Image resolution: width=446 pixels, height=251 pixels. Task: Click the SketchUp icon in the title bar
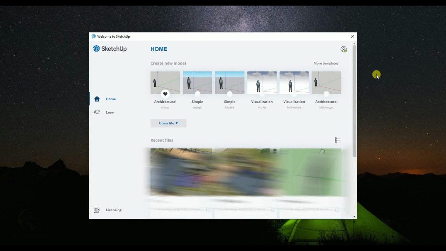(x=93, y=36)
